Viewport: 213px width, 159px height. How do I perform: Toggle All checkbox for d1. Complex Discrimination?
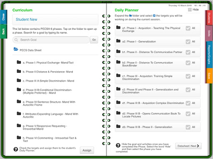[x=188, y=103]
